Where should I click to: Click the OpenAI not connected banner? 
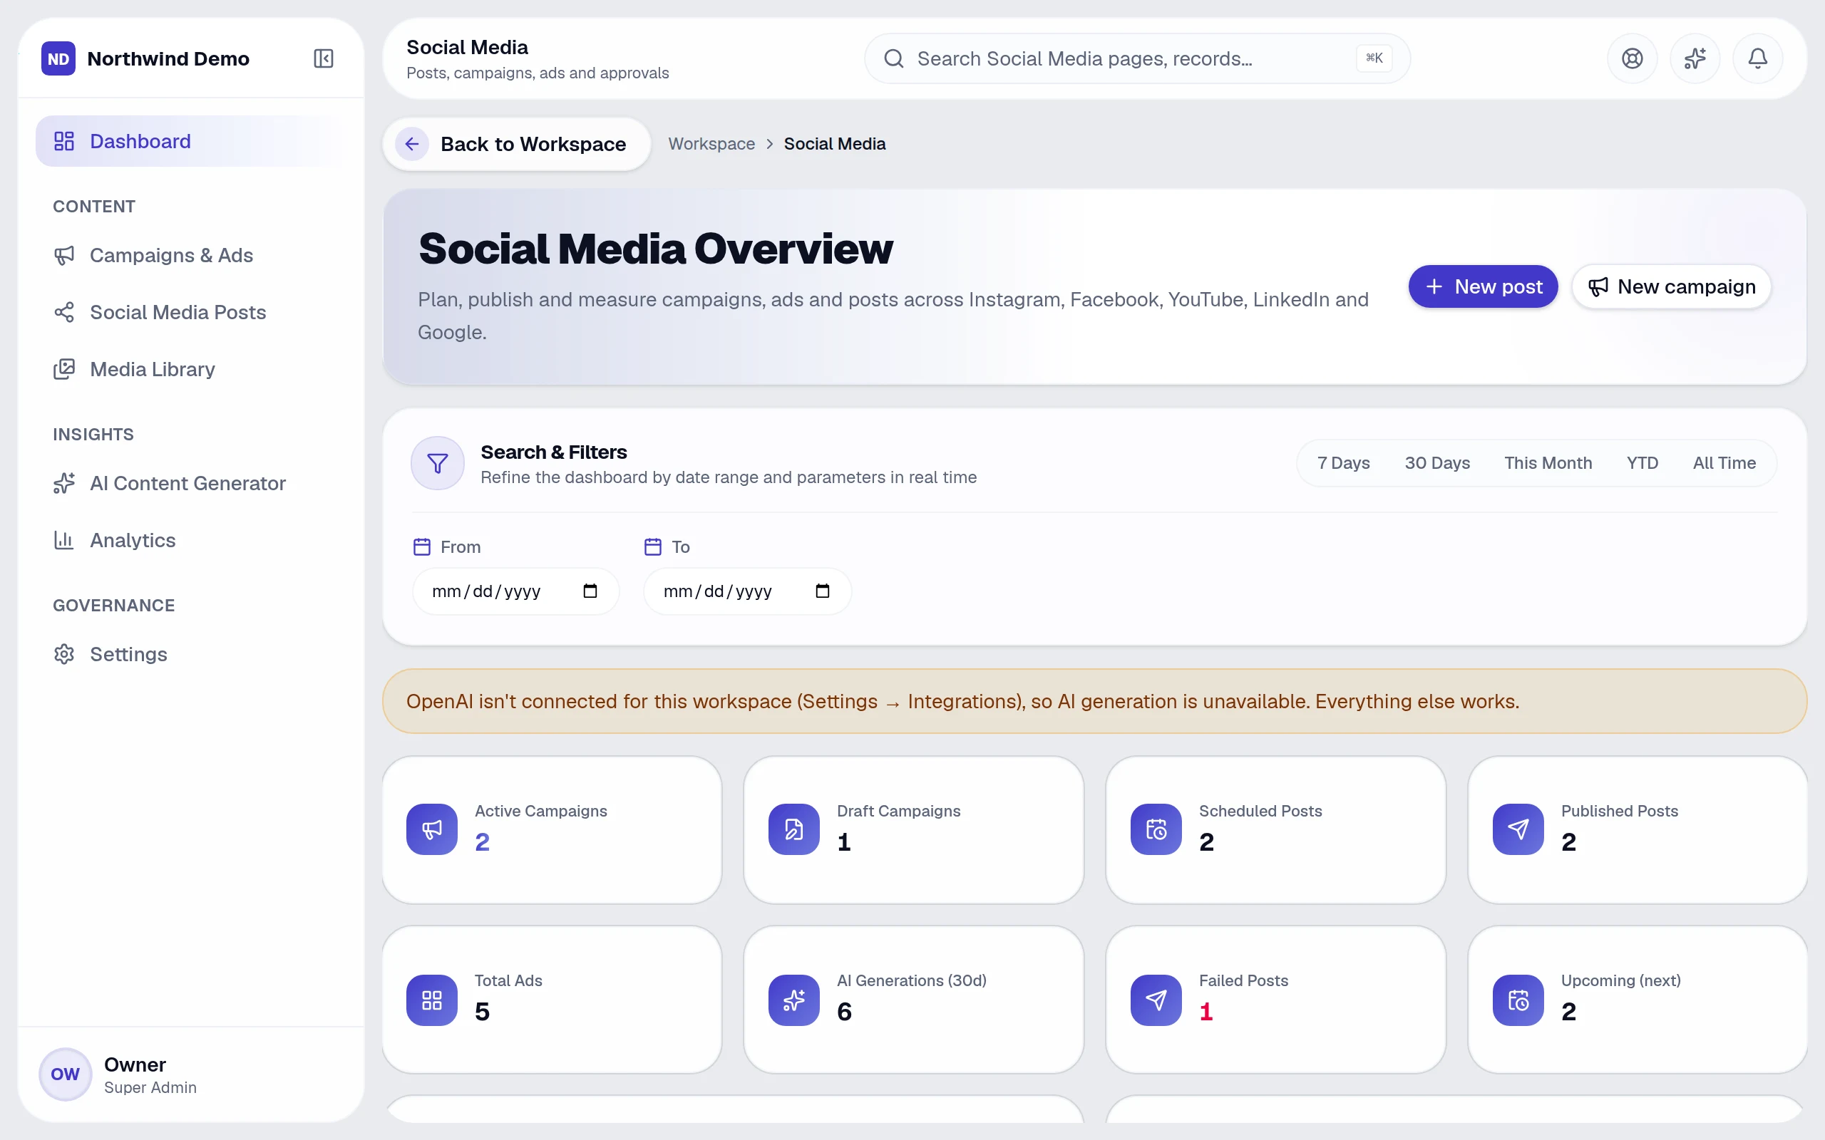tap(1094, 701)
